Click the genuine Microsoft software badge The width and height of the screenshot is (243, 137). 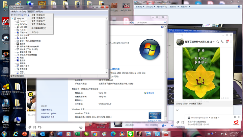(155, 116)
